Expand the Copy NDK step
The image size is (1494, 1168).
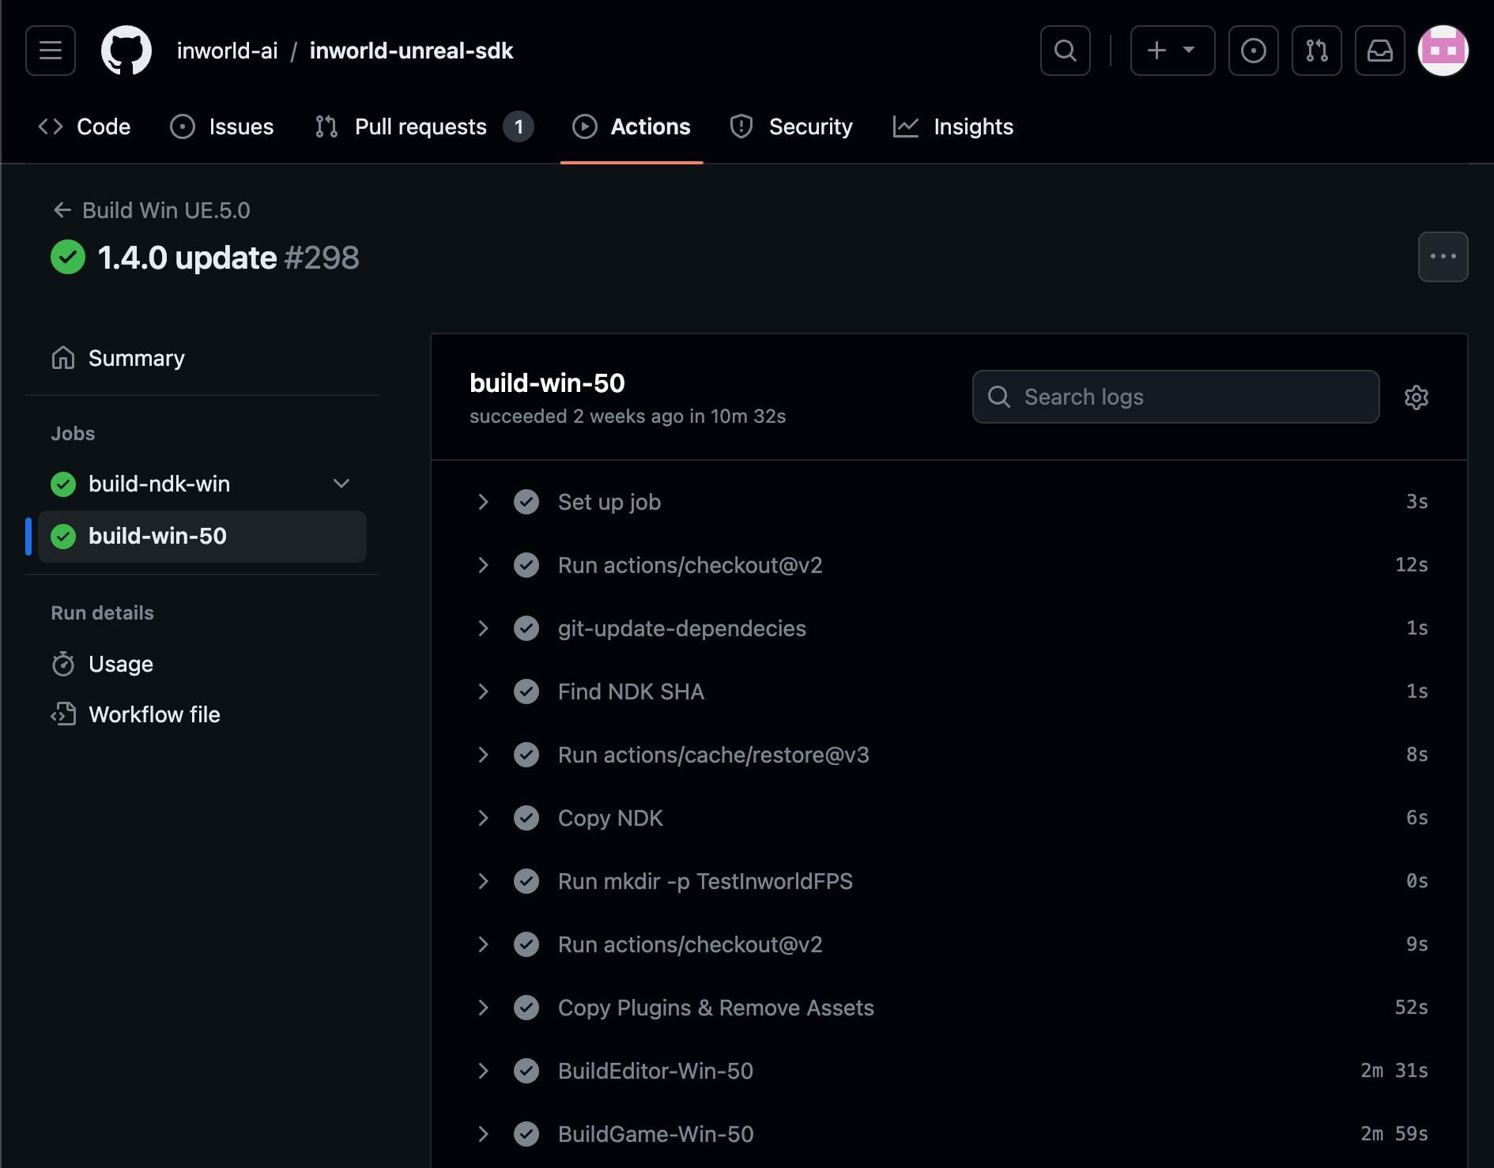pos(483,818)
